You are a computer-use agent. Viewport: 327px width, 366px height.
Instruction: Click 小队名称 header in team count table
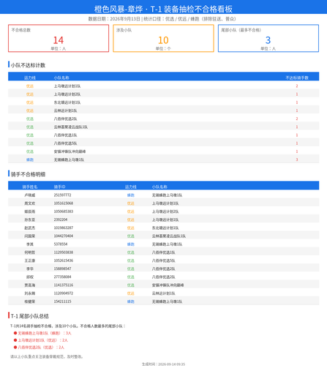pos(61,78)
